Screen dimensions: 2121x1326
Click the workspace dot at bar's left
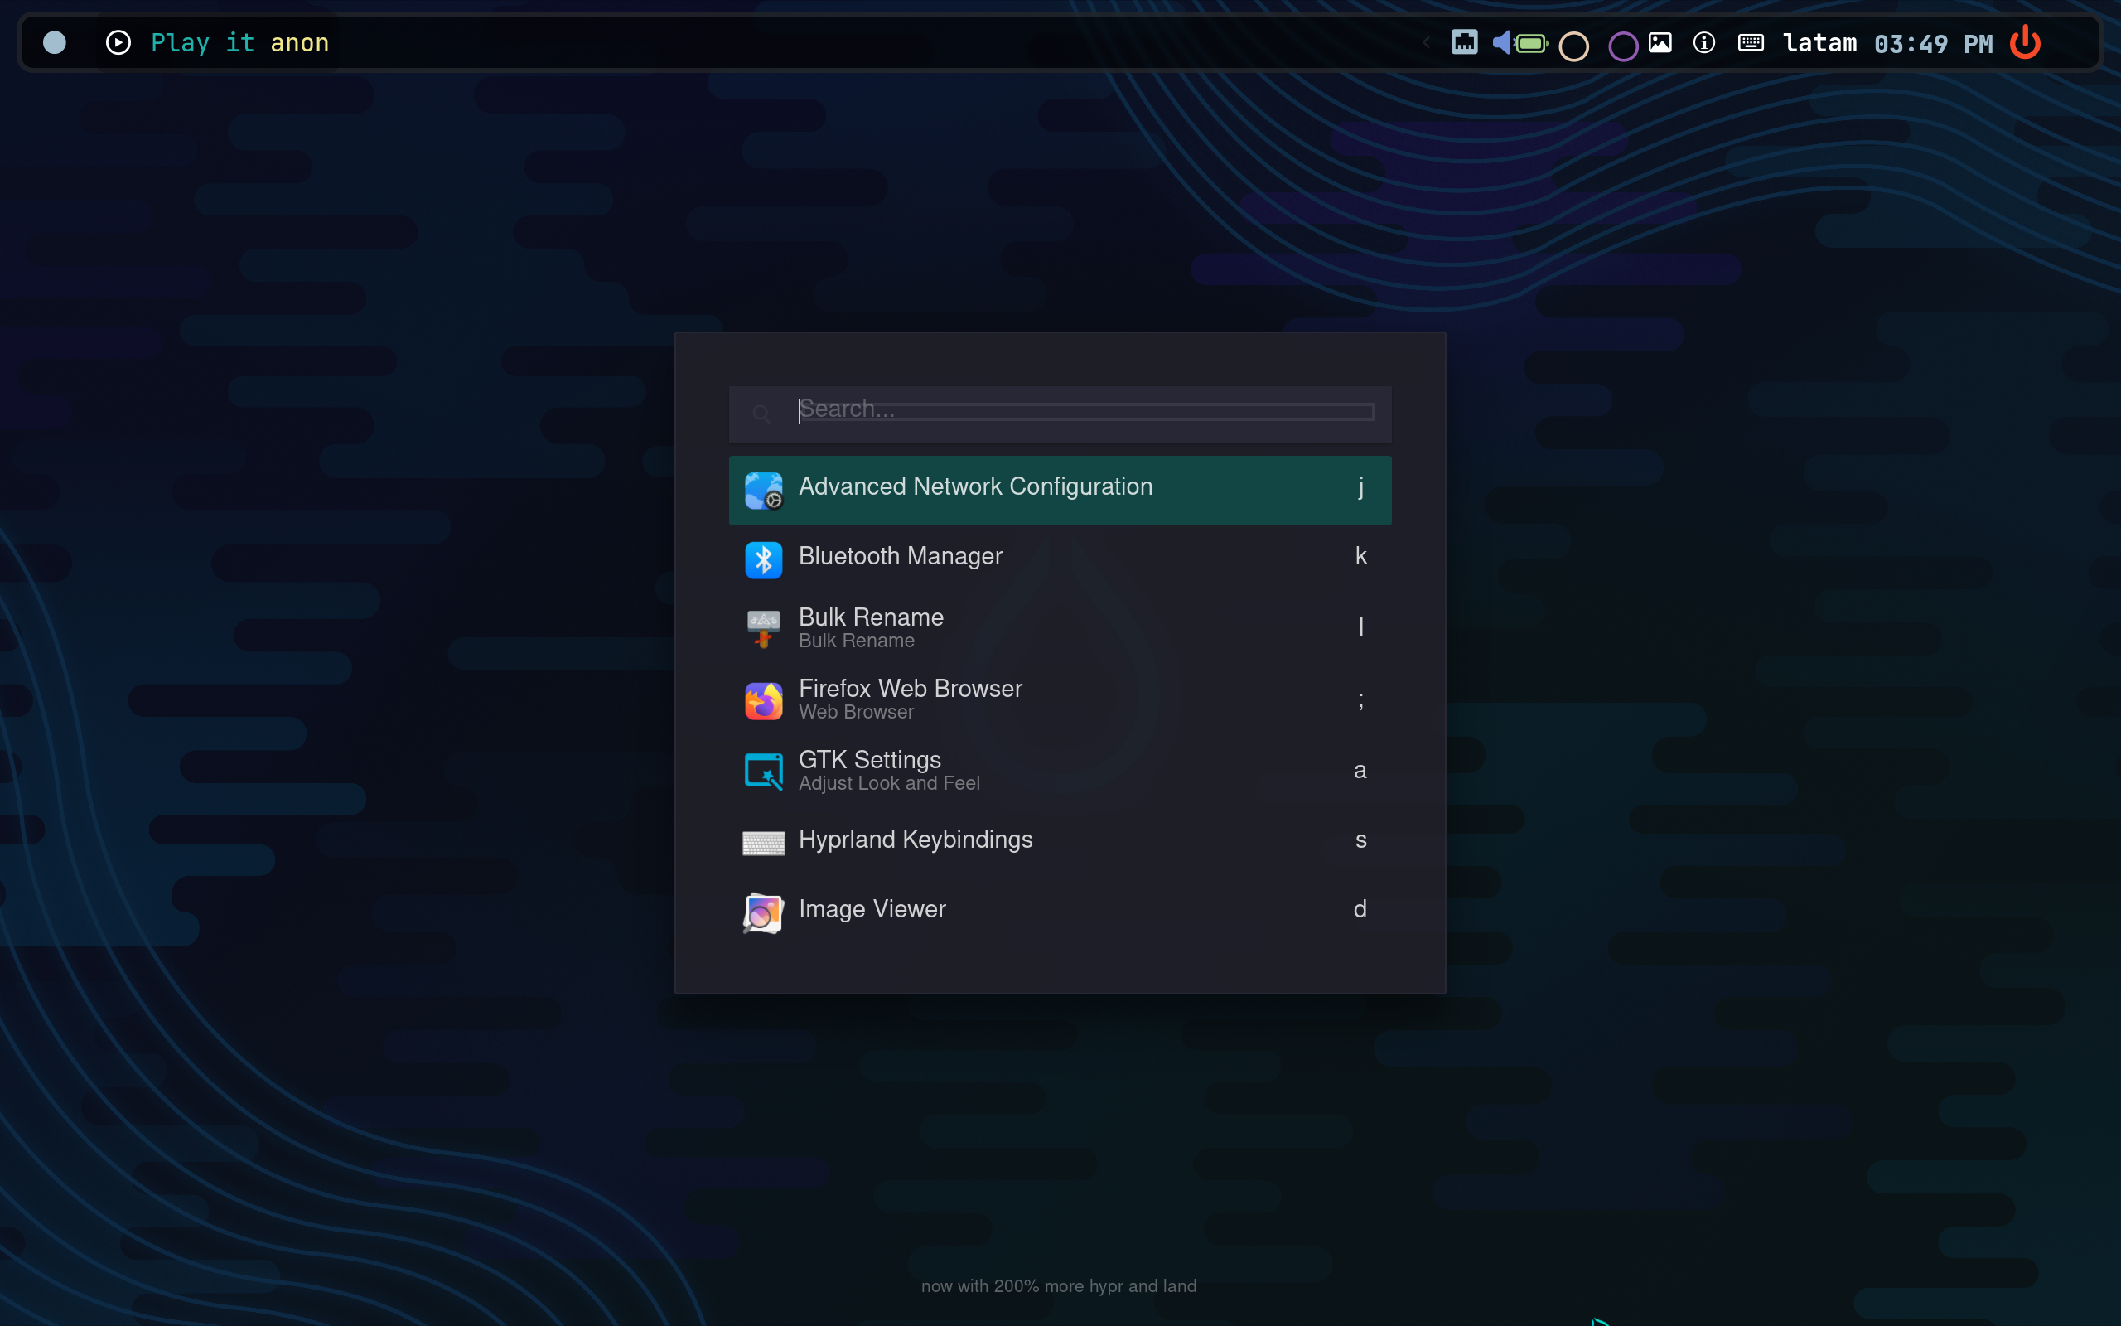click(x=55, y=42)
